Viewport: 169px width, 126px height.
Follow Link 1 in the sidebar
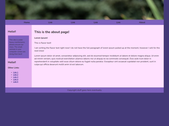[16, 72]
